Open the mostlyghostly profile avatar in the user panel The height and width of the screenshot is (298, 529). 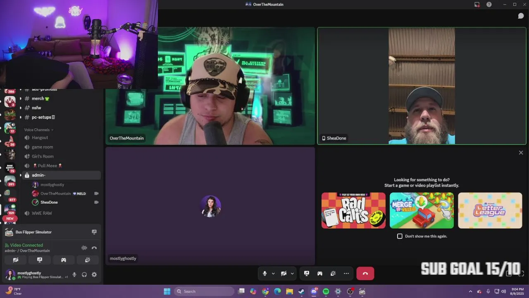tap(10, 274)
